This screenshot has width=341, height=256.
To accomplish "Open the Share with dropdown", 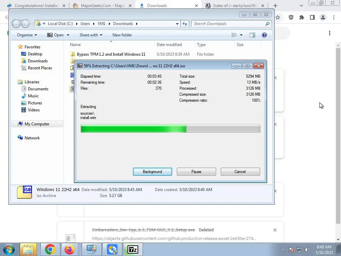I will (x=91, y=35).
